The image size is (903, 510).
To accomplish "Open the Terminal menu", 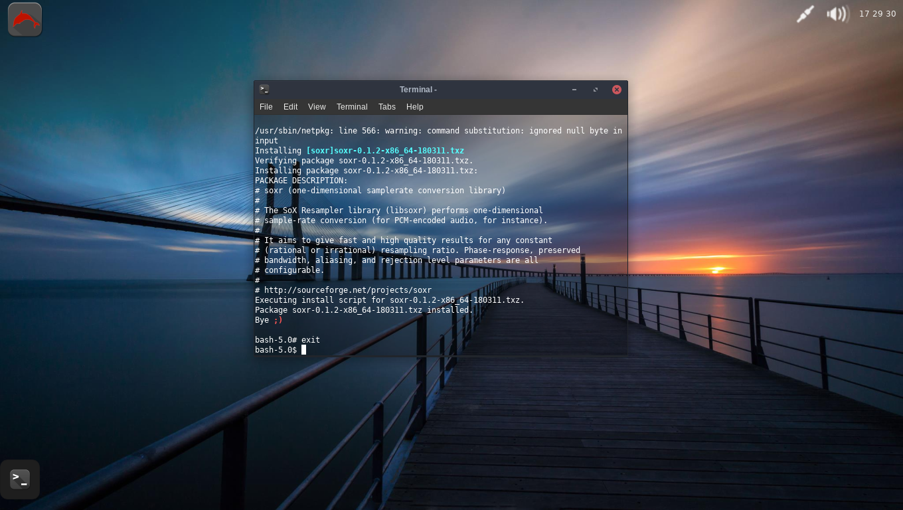I will pos(351,107).
